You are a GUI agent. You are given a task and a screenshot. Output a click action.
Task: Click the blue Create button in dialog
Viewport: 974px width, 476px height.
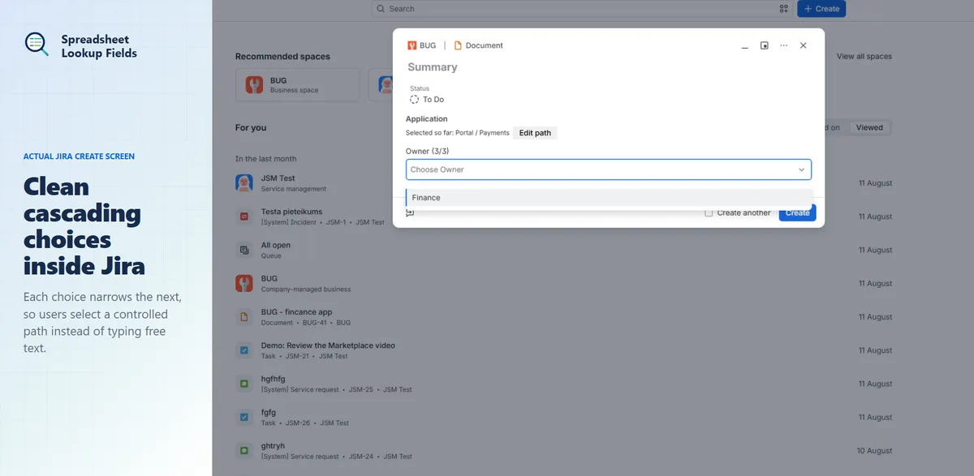(797, 212)
